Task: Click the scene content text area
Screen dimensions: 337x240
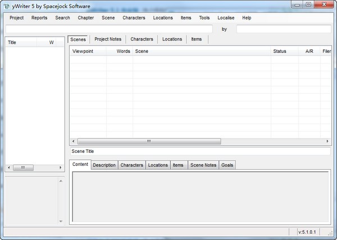Action: 201,197
